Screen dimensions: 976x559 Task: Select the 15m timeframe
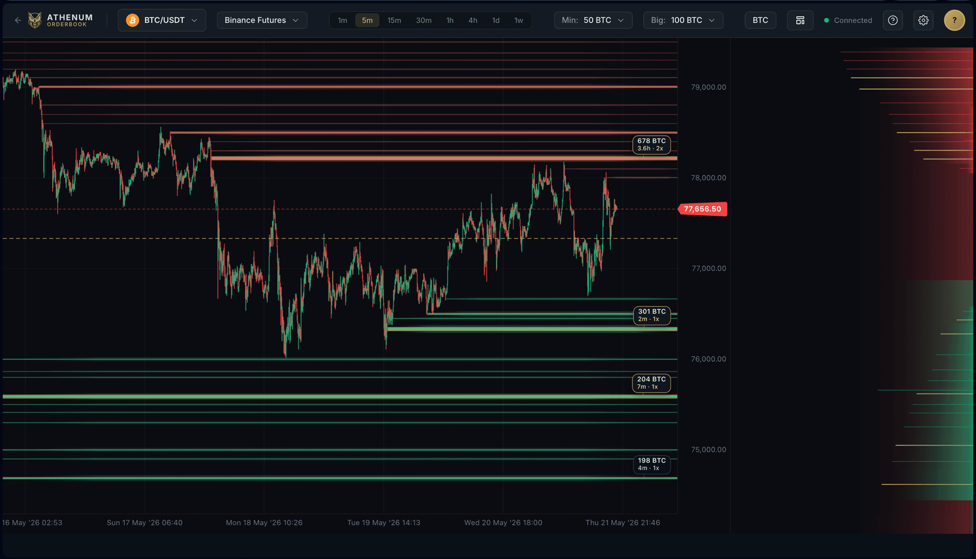pos(394,20)
